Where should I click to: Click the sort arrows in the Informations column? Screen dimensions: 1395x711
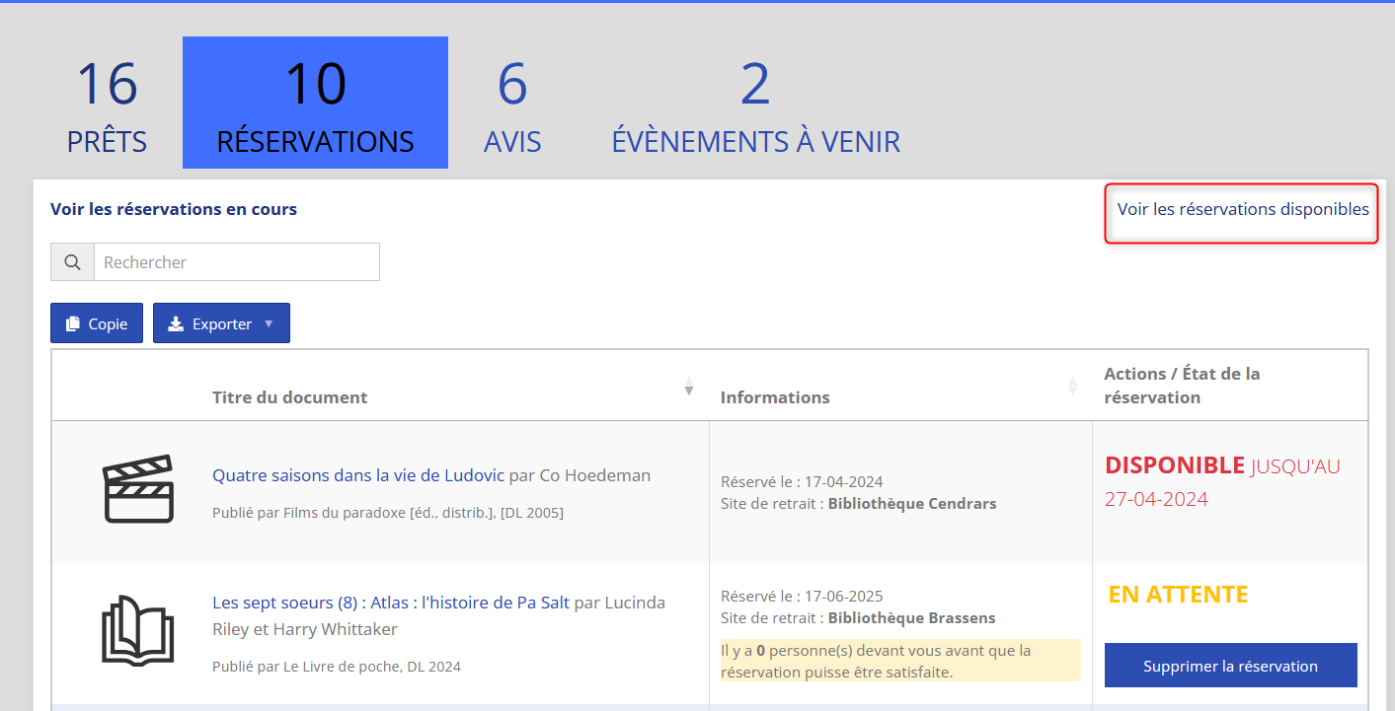click(x=1072, y=387)
